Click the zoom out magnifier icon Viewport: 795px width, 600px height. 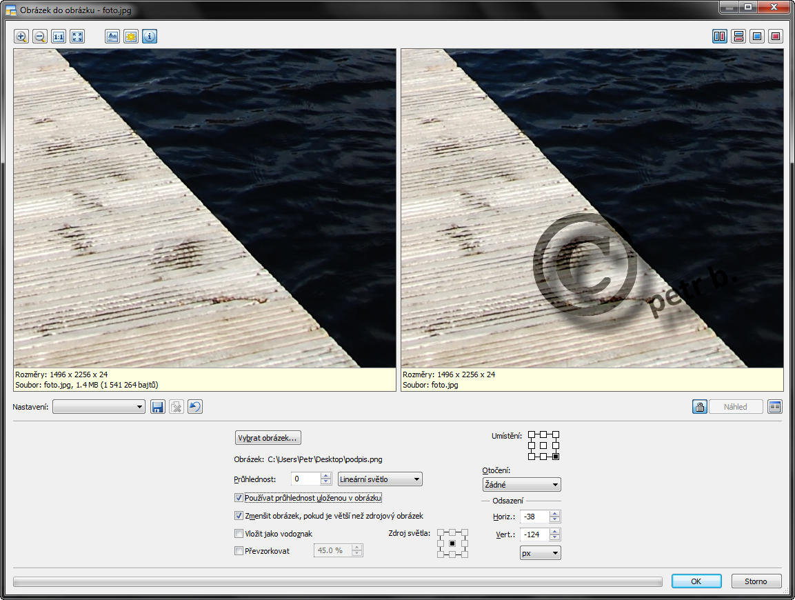(40, 37)
